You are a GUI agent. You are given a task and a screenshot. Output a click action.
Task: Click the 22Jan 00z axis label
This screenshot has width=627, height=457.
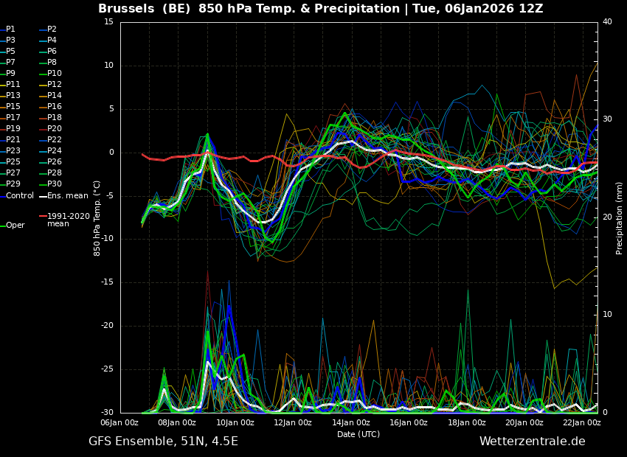click(x=581, y=422)
